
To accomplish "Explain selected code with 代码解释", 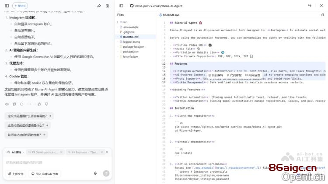I will click(x=216, y=75).
